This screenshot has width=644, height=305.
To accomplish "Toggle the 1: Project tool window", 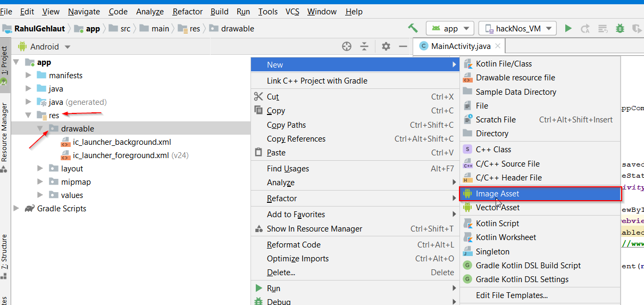I will coord(4,65).
